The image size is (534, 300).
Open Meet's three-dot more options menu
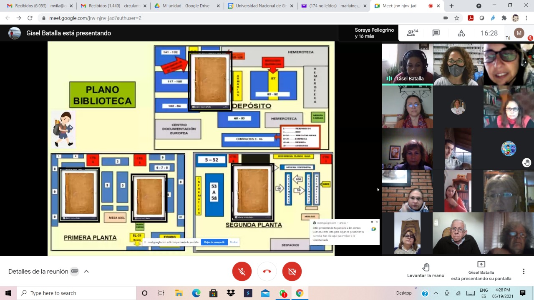[523, 271]
